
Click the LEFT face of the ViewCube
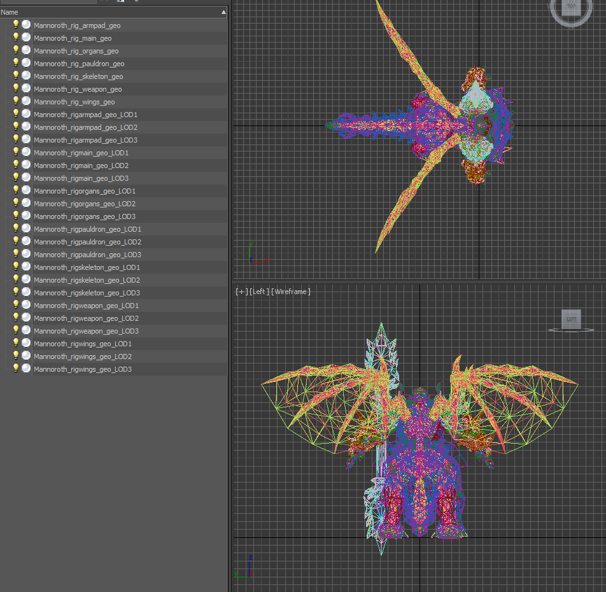point(571,319)
